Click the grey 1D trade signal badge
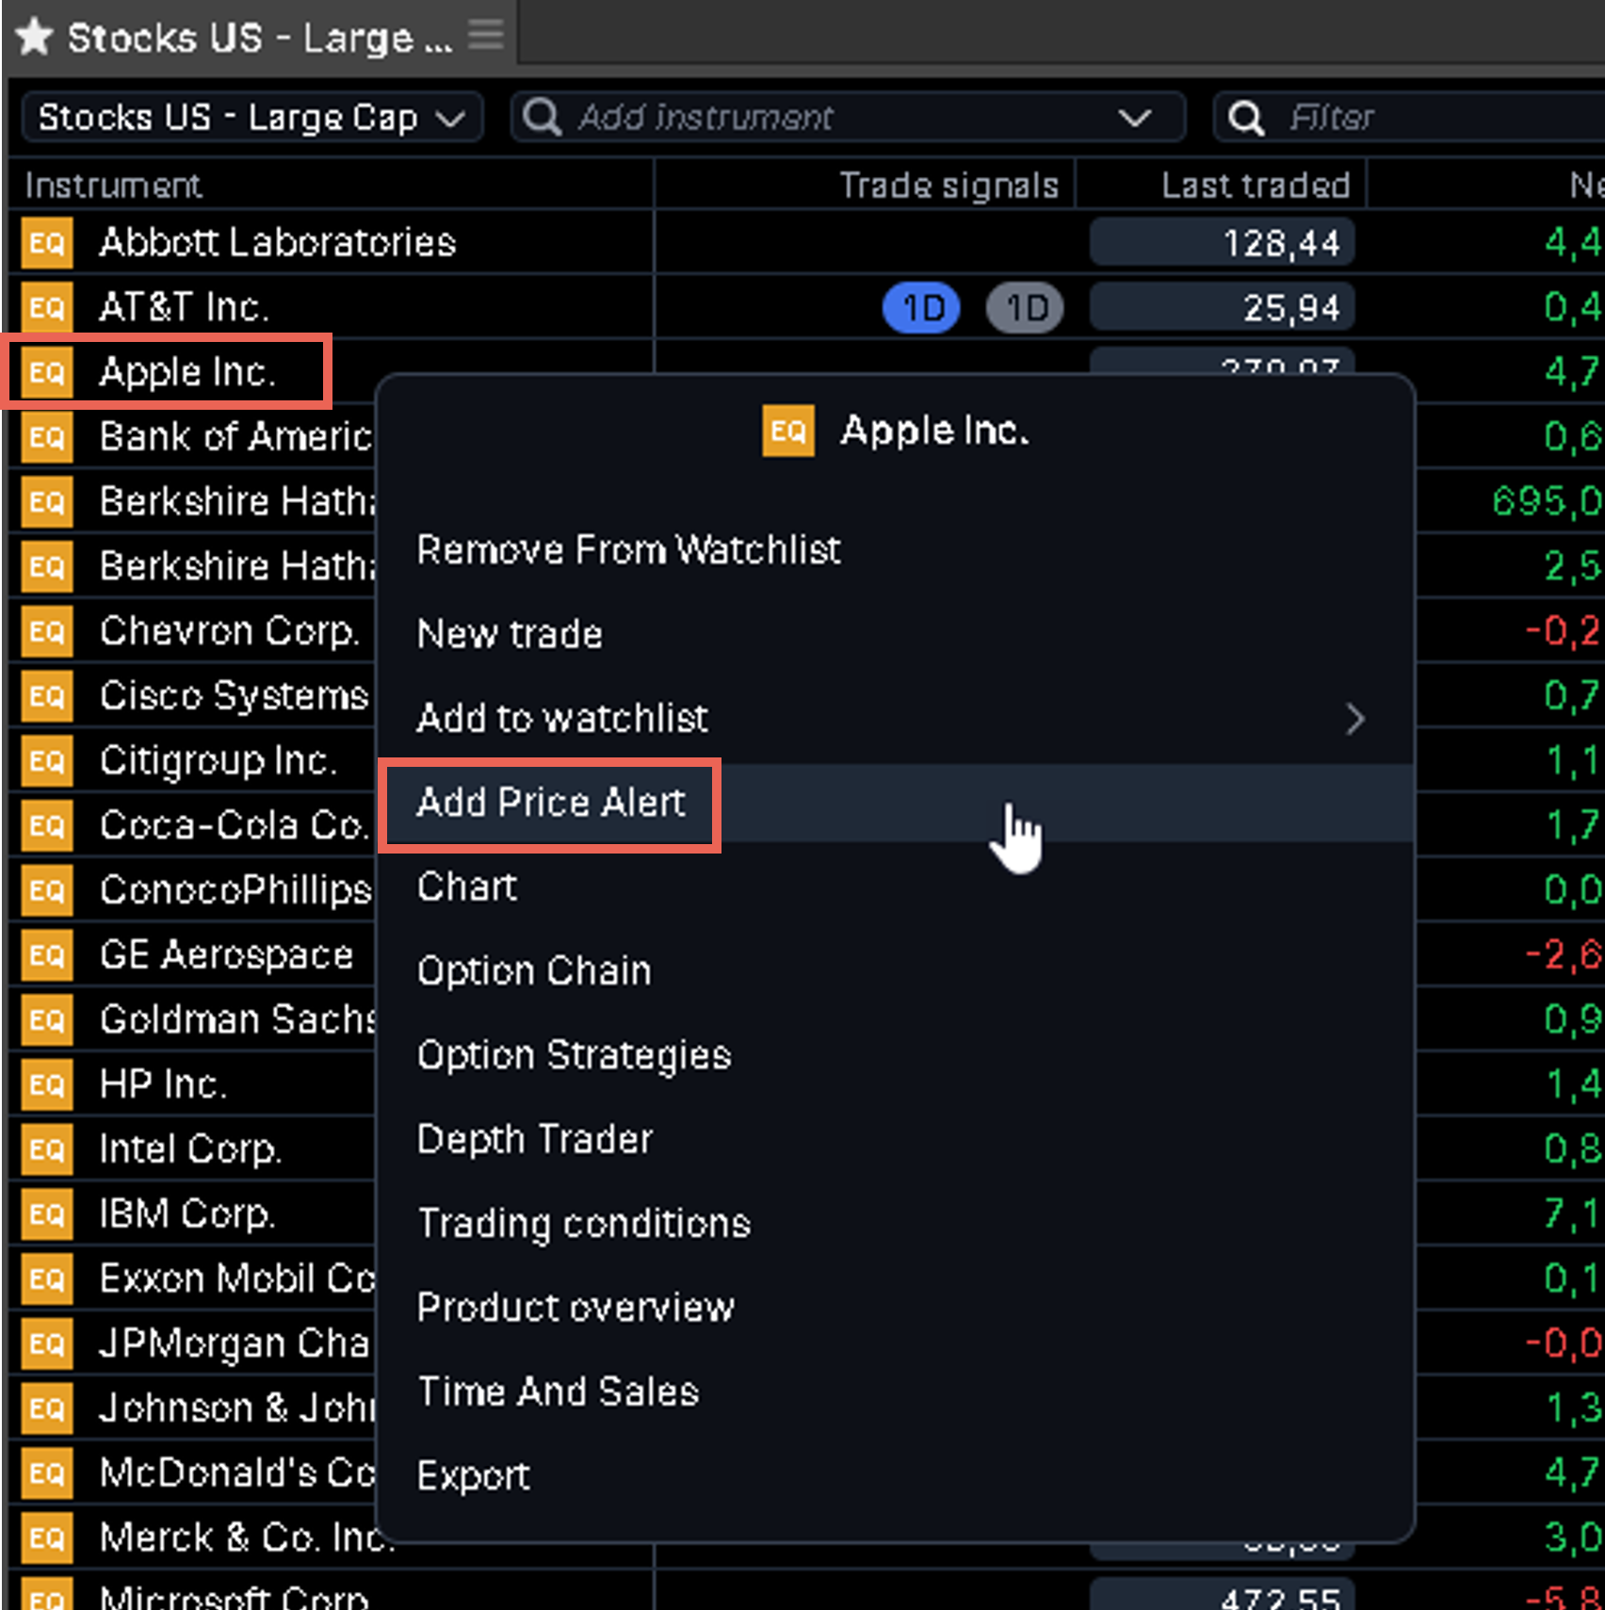 coord(1025,308)
